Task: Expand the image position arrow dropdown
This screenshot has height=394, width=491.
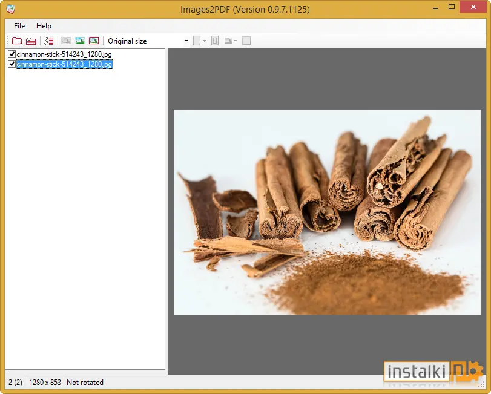Action: [x=236, y=41]
